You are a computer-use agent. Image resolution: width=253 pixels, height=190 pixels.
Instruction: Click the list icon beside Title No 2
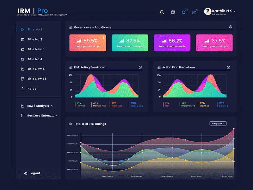coord(22,39)
